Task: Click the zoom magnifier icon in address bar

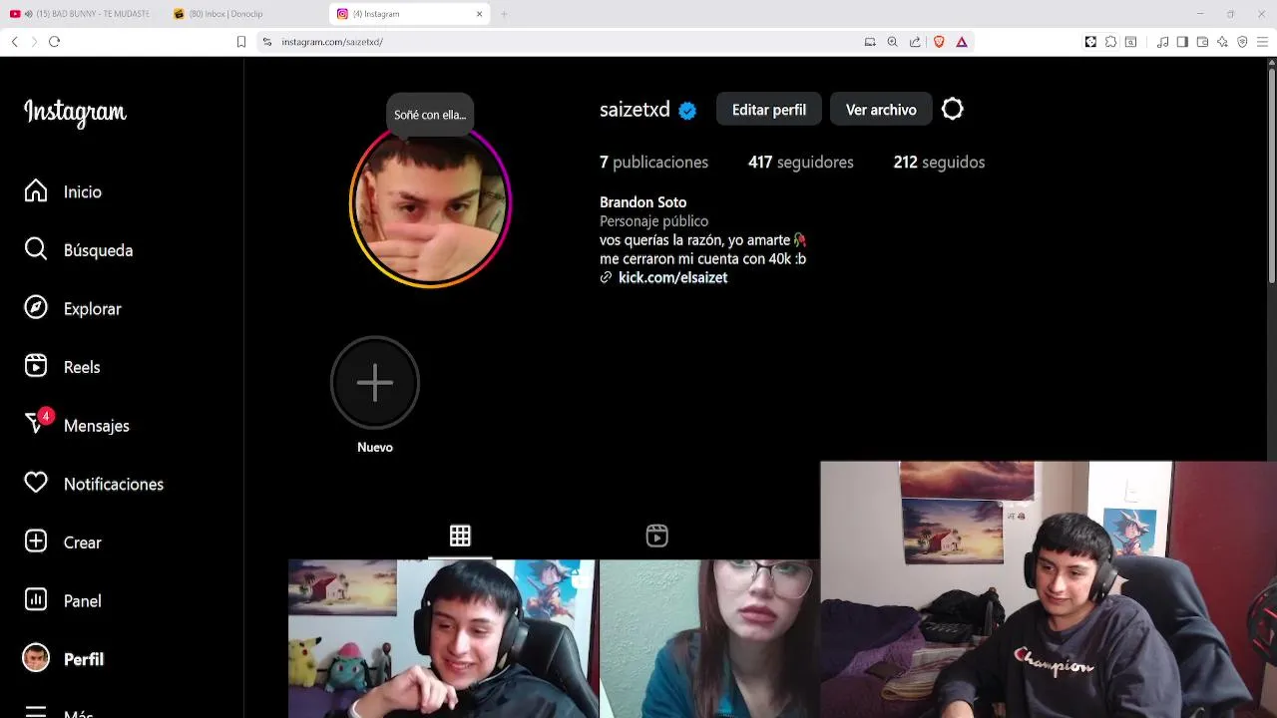Action: [892, 42]
